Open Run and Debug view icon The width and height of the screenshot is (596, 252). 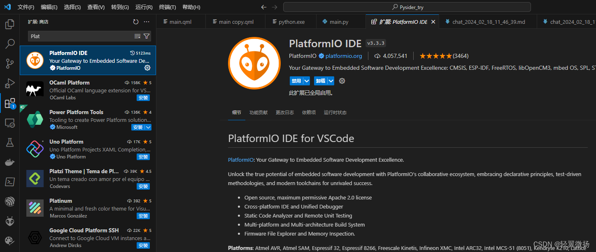click(9, 83)
